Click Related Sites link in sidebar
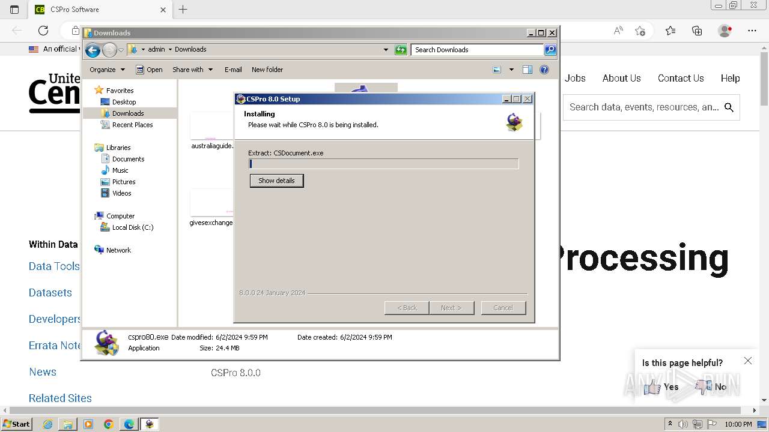The image size is (769, 432). pyautogui.click(x=60, y=398)
